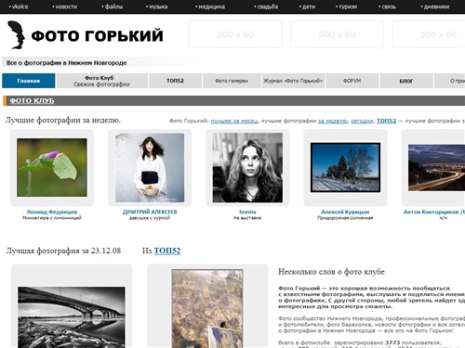Viewport: 465px width, 348px height.
Task: Go to туризм in the top bar
Action: (348, 6)
